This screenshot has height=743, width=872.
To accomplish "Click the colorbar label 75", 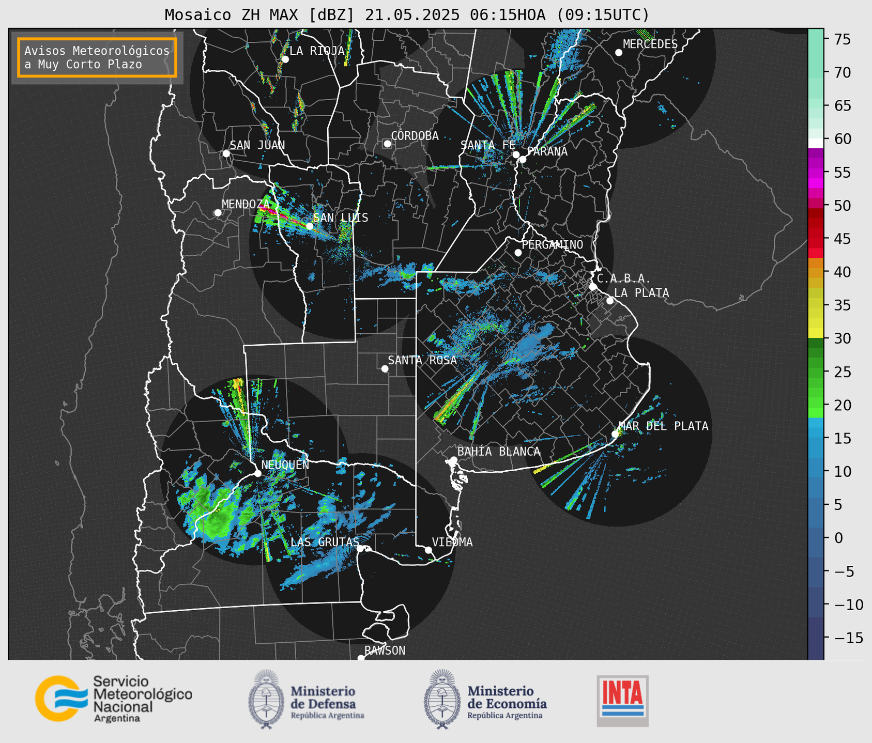I will coord(842,40).
